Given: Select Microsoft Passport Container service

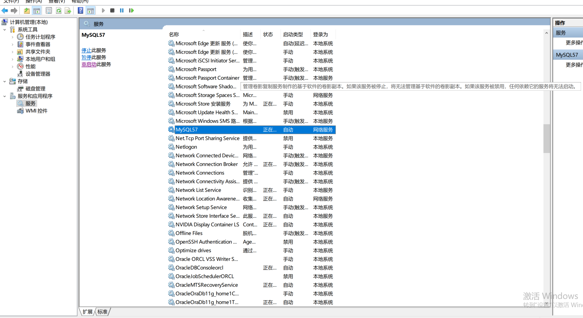Looking at the screenshot, I should 252,78.
